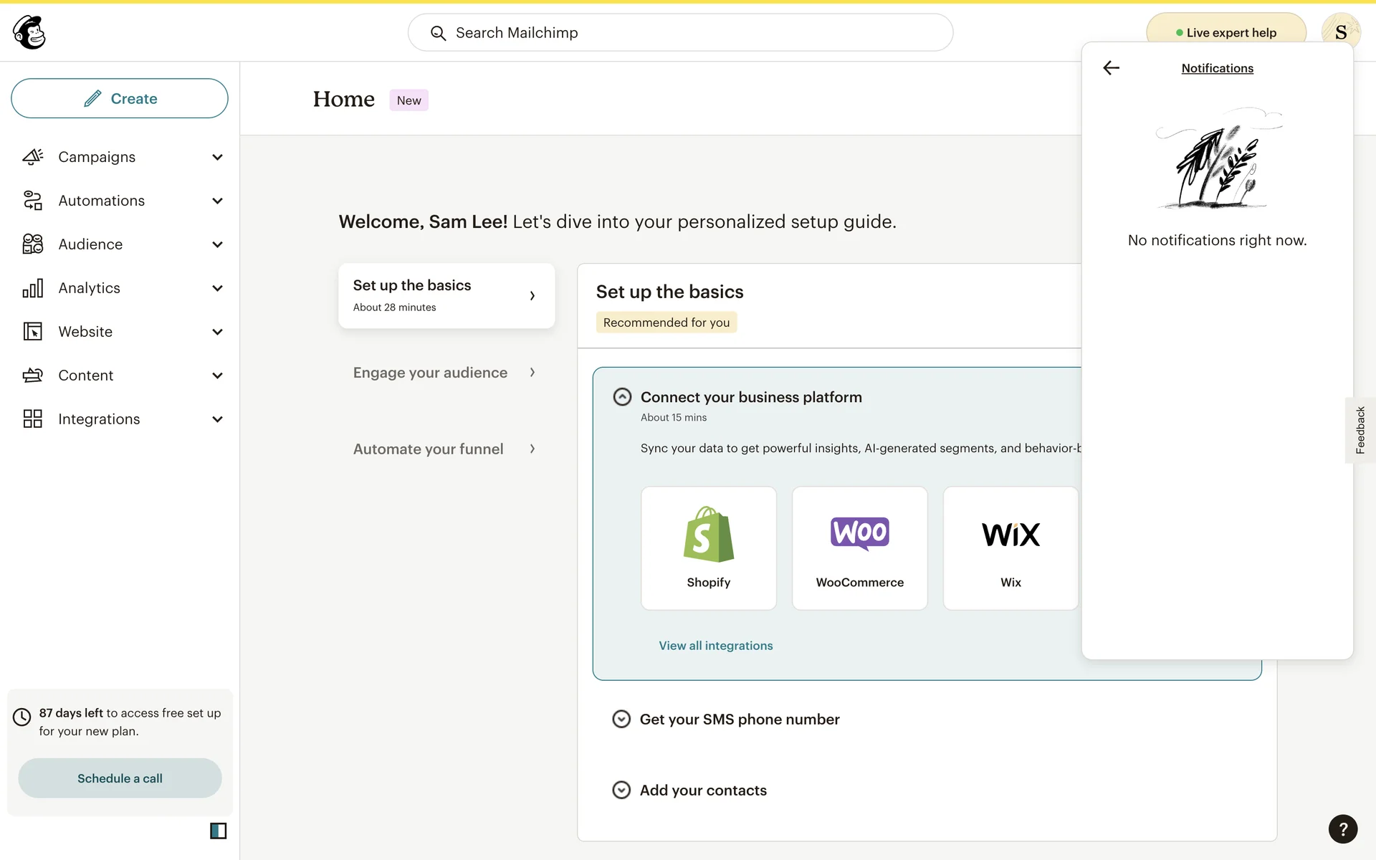Image resolution: width=1376 pixels, height=860 pixels.
Task: Click the collapse sidebar icon
Action: tap(218, 831)
